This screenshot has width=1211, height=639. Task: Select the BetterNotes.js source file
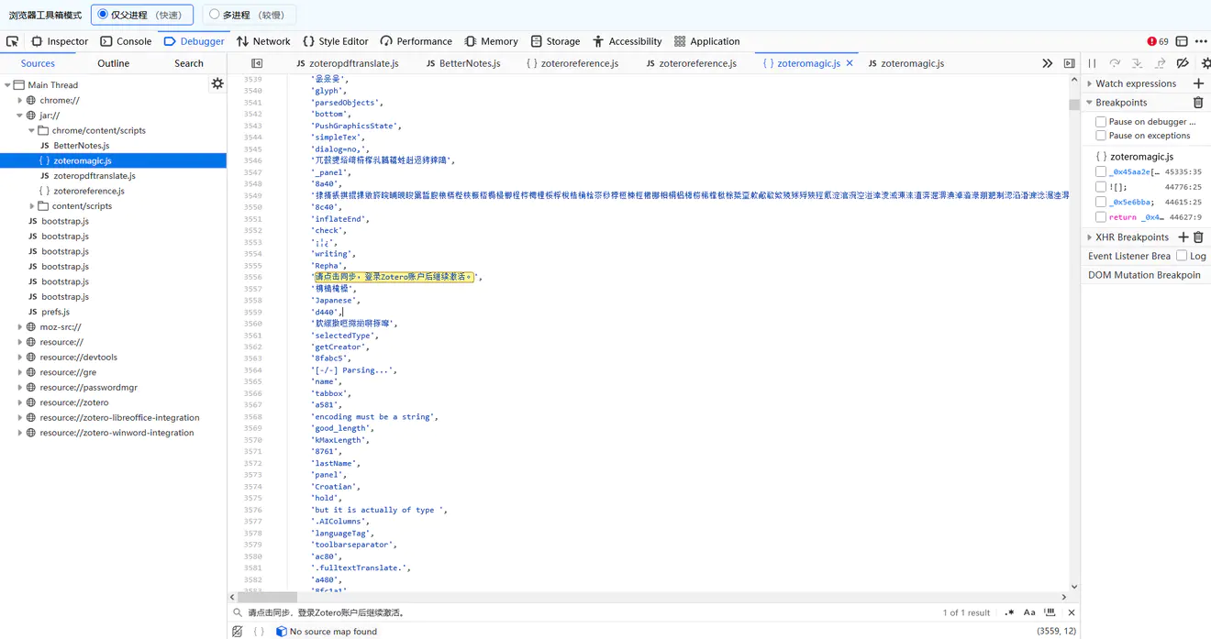click(81, 145)
